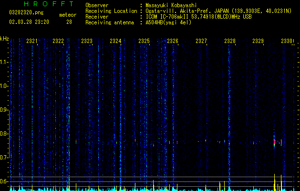
Task: Click the 0.7 frequency axis label
Action: (4, 158)
